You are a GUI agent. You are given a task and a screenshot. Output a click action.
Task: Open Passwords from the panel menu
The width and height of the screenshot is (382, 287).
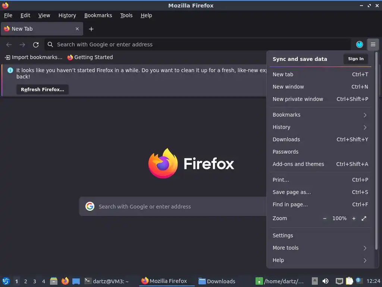(x=320, y=152)
